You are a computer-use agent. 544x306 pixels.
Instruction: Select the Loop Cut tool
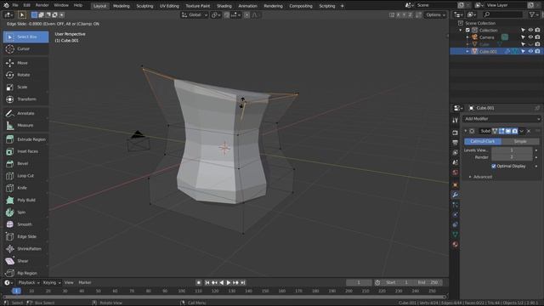click(x=25, y=176)
